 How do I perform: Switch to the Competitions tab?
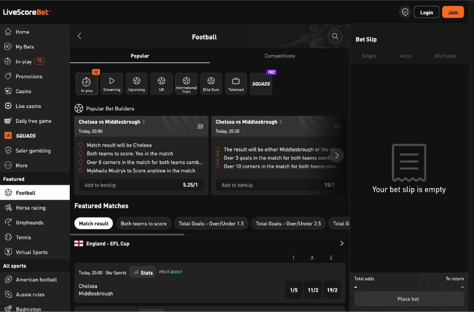coord(280,56)
